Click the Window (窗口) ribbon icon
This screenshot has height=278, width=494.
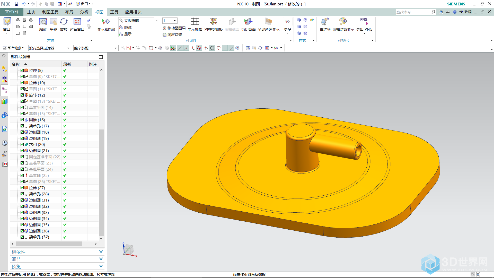(7, 22)
